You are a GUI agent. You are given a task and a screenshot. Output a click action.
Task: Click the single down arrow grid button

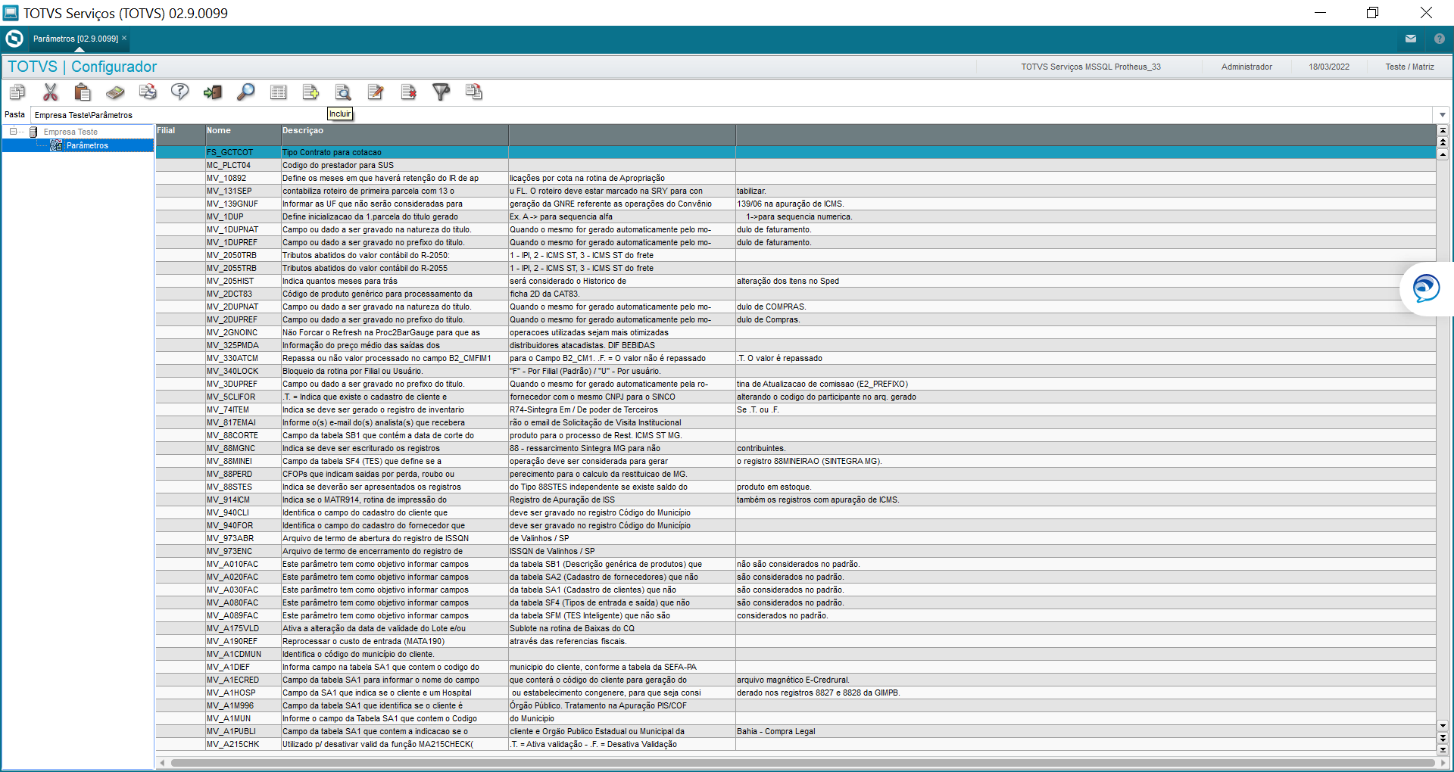pyautogui.click(x=1443, y=725)
